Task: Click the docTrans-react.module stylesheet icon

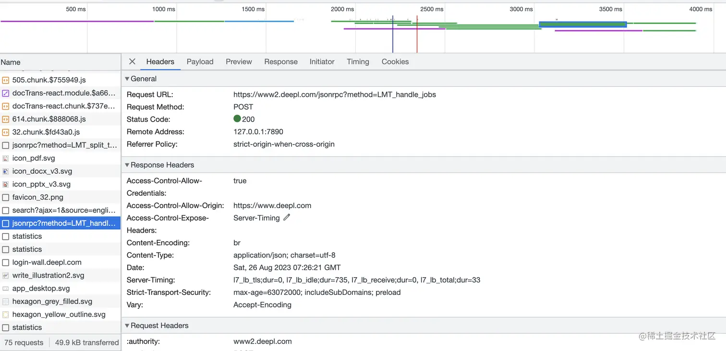Action: [6, 93]
